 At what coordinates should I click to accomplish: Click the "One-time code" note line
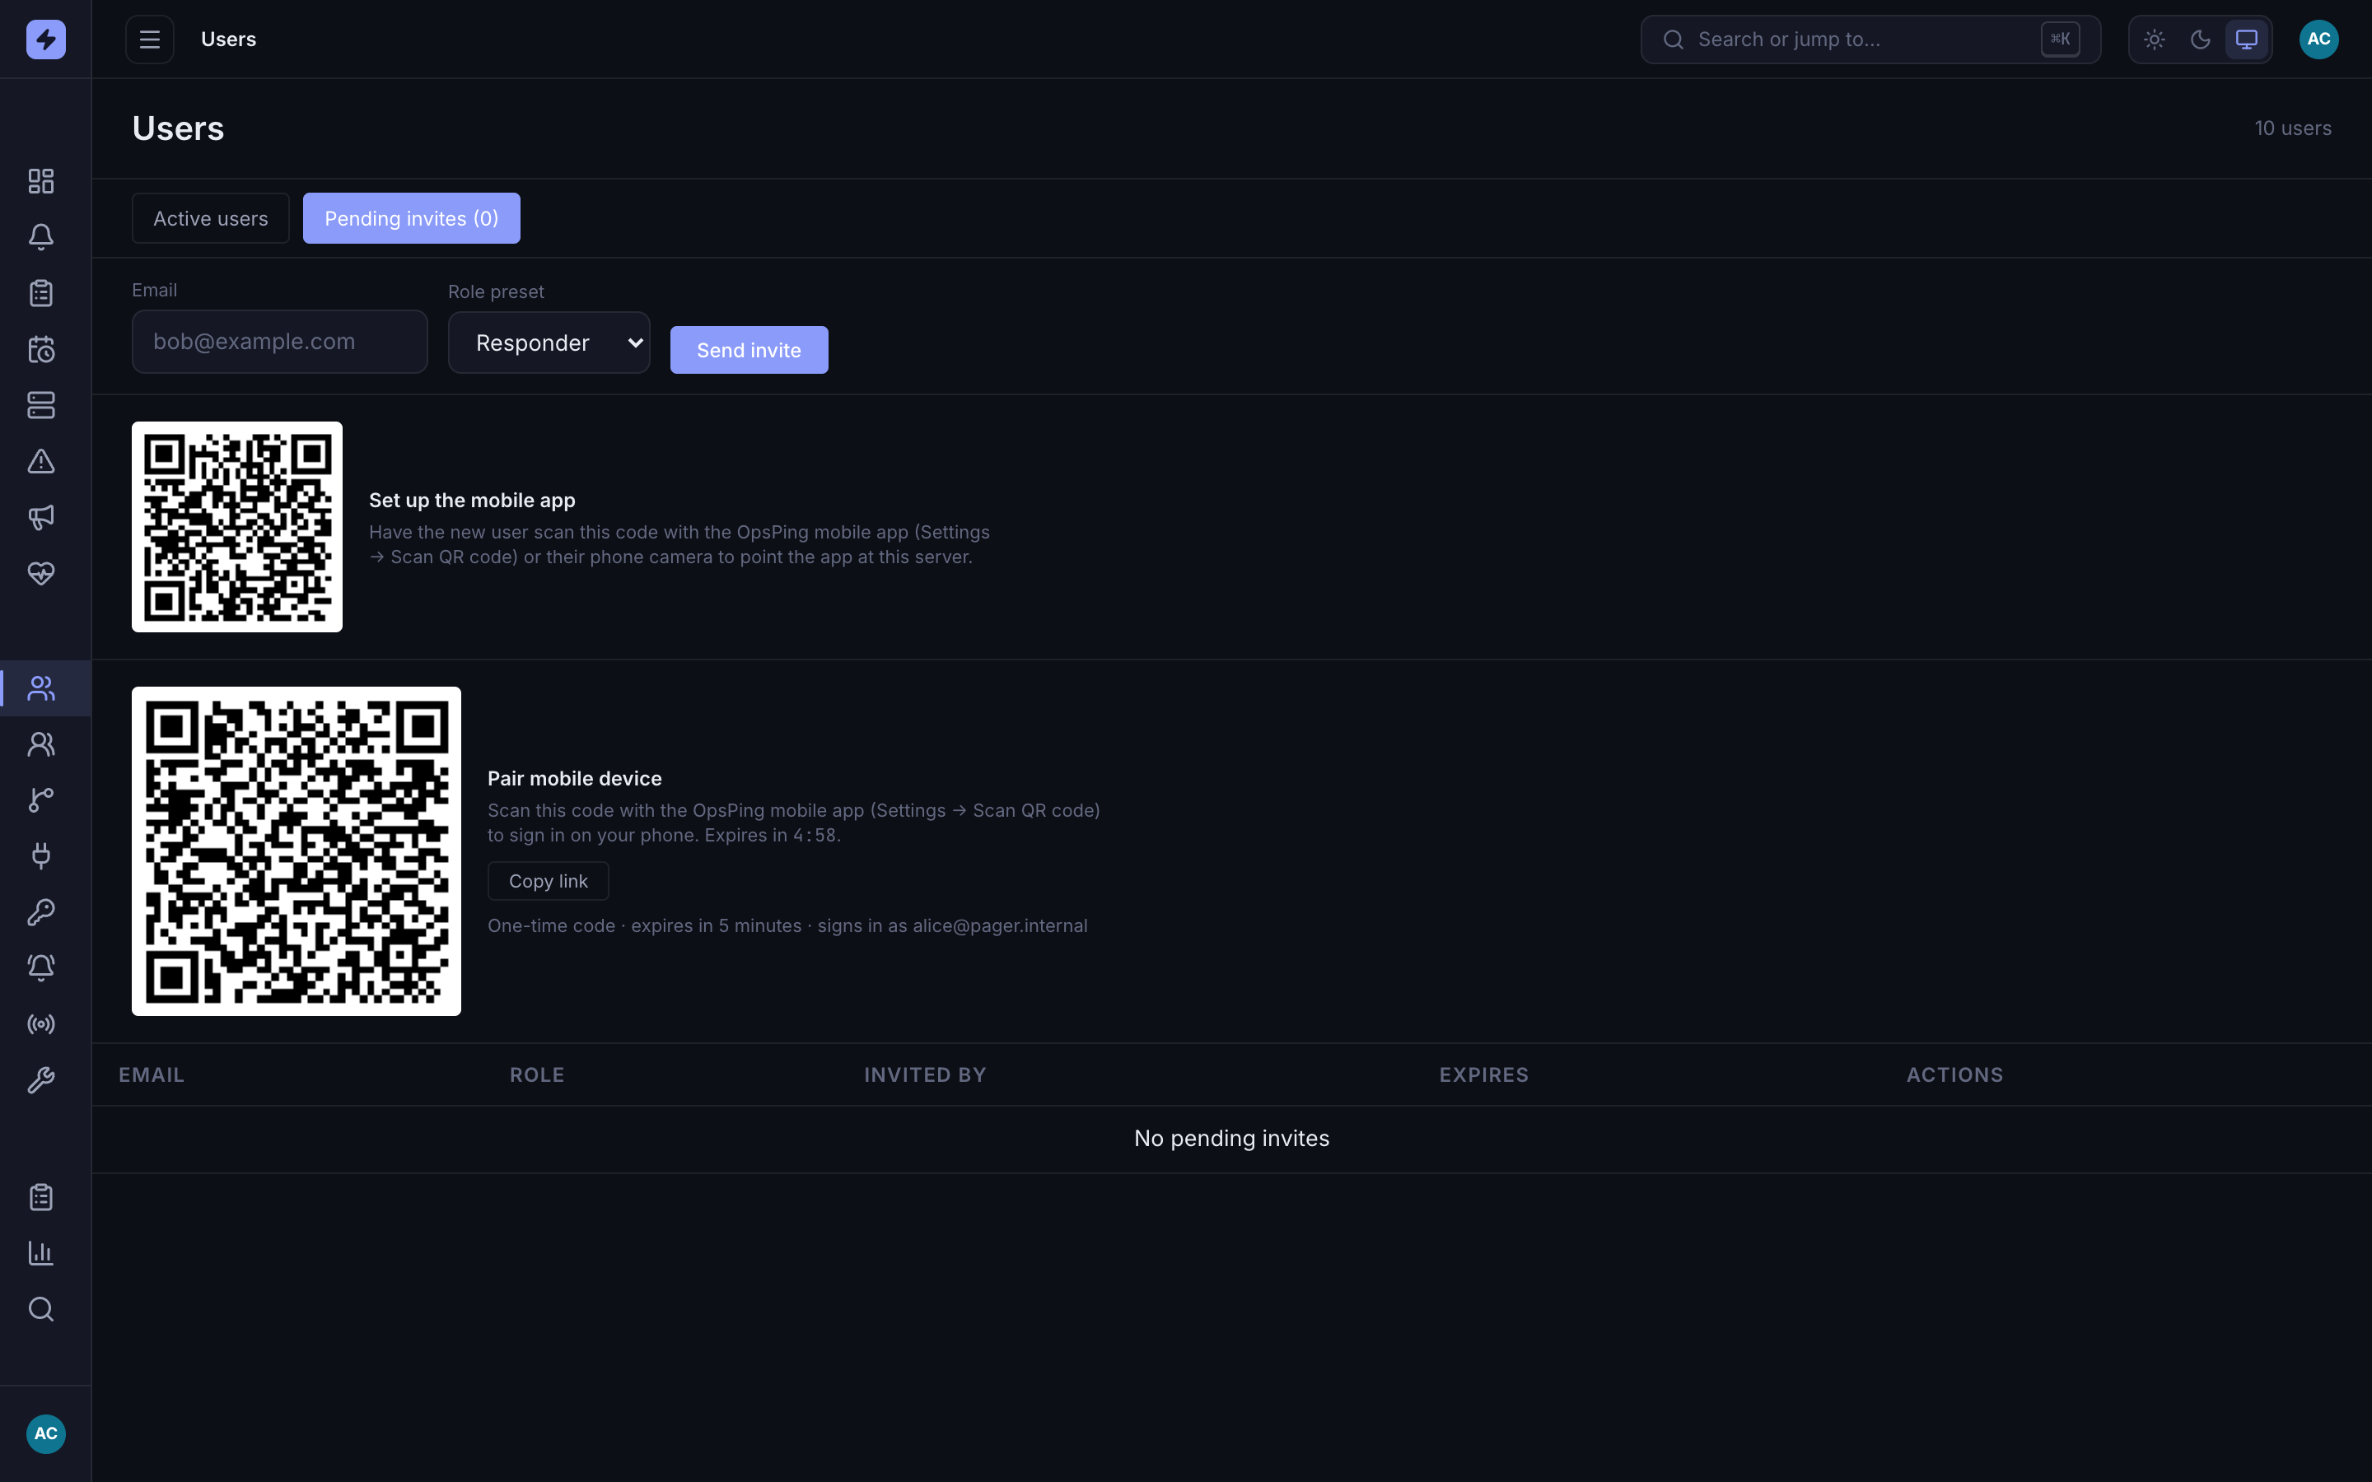tap(787, 926)
